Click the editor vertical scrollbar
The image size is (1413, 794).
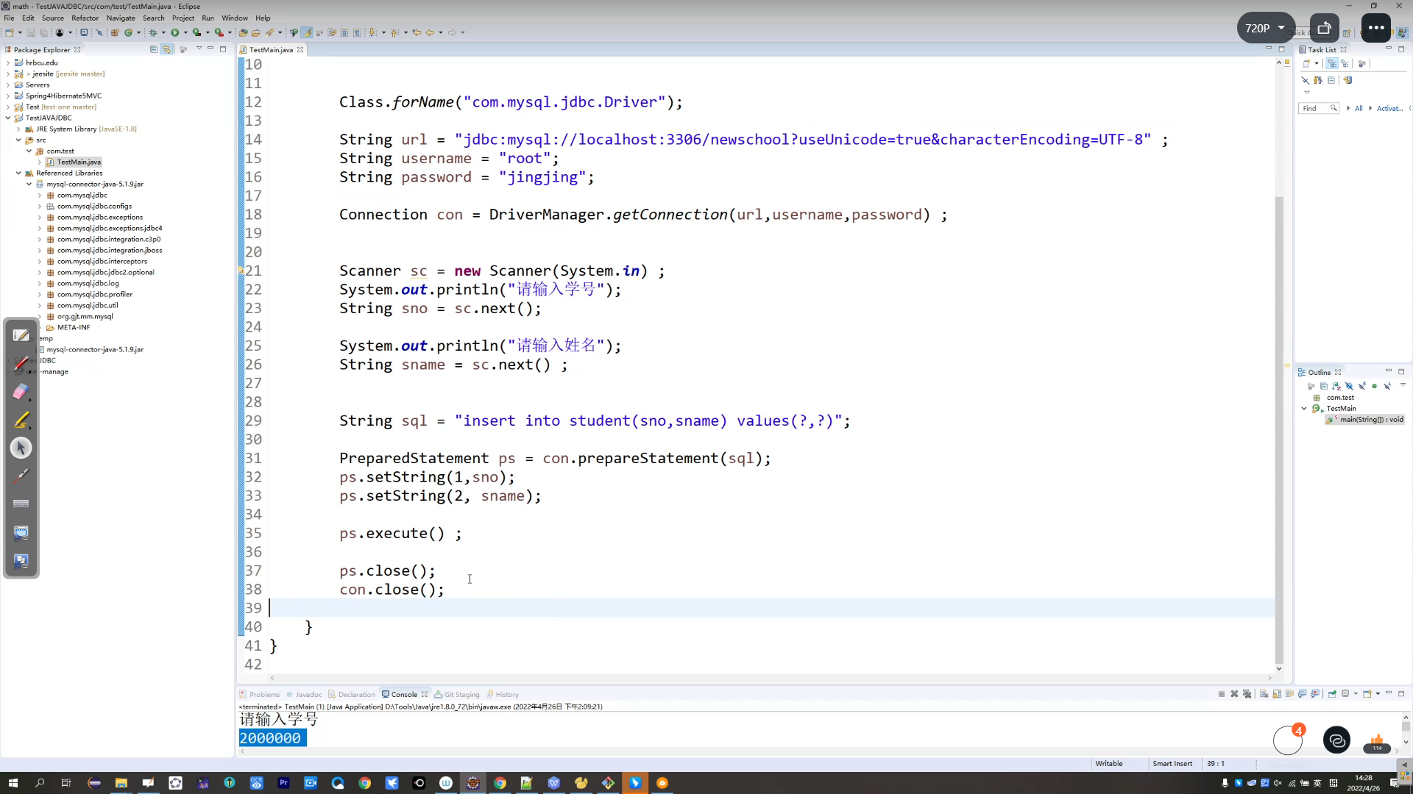coord(1279,430)
